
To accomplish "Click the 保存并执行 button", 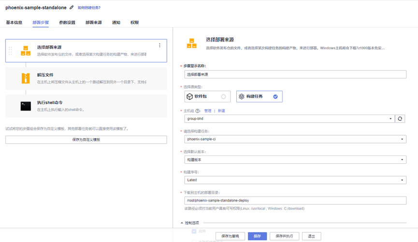I will pos(284,236).
